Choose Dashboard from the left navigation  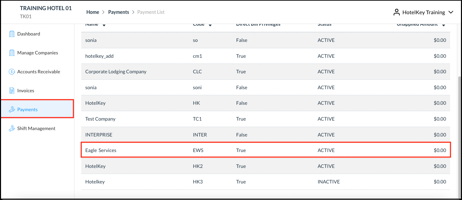[28, 34]
